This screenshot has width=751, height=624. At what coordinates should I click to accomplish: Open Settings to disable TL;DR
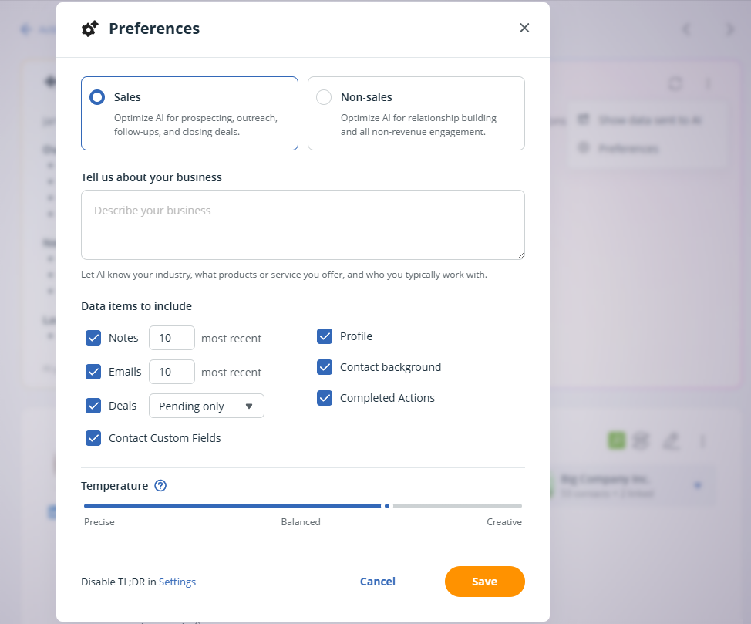click(x=177, y=582)
